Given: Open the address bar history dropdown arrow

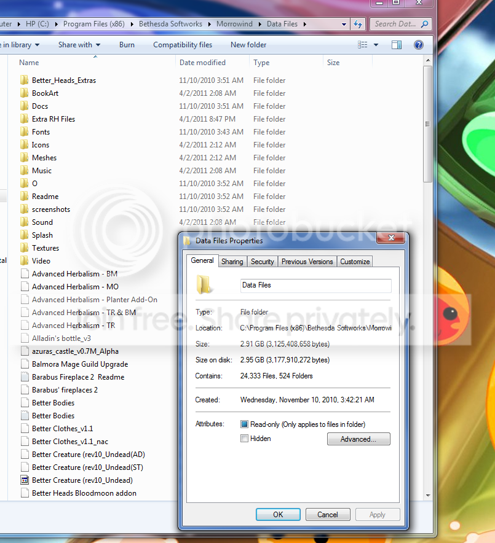Looking at the screenshot, I should (x=344, y=24).
